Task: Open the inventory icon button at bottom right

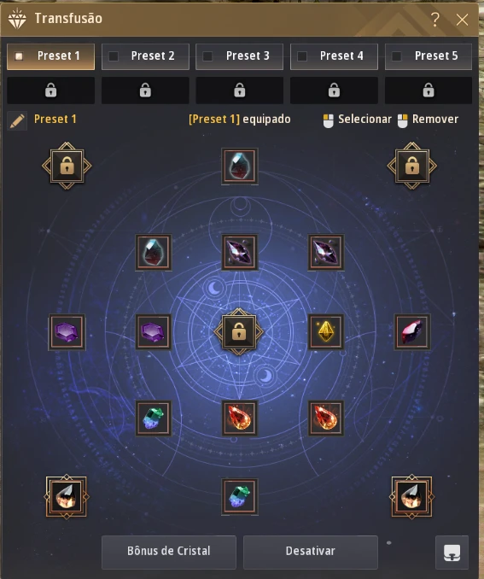Action: point(452,553)
